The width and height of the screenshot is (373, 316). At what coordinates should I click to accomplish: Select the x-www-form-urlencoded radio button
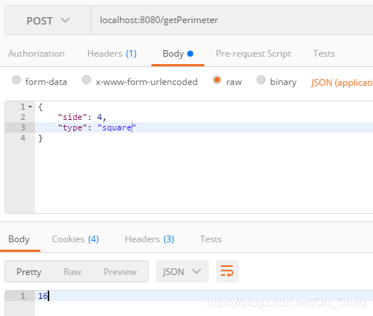(87, 80)
